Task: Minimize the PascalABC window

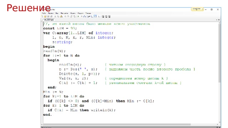Action: click(x=206, y=10)
